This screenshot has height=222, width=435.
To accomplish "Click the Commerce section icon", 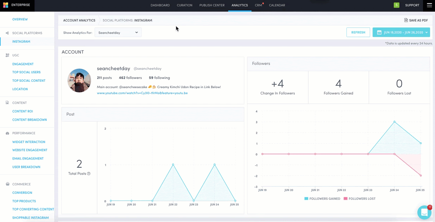I will [x=7, y=184].
